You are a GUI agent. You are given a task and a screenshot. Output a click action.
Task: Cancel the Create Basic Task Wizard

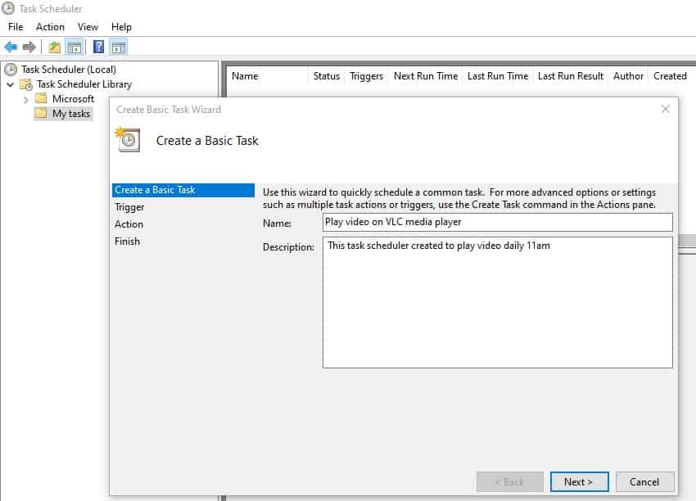coord(644,482)
